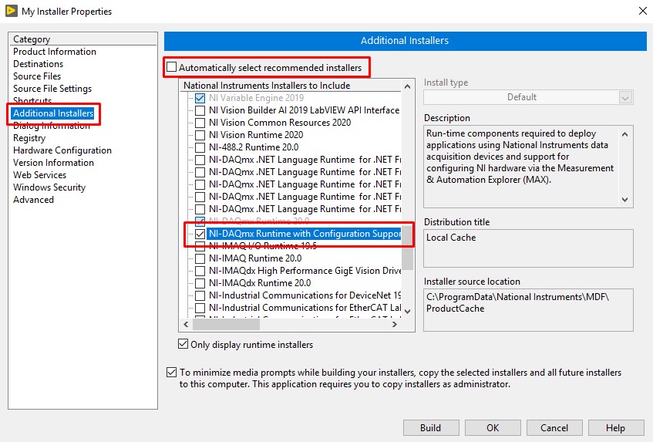Select Product Information category
653x442 pixels.
click(x=55, y=52)
